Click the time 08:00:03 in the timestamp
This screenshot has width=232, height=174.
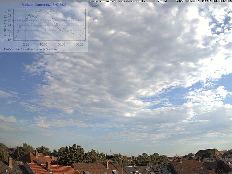pyautogui.click(x=222, y=1)
